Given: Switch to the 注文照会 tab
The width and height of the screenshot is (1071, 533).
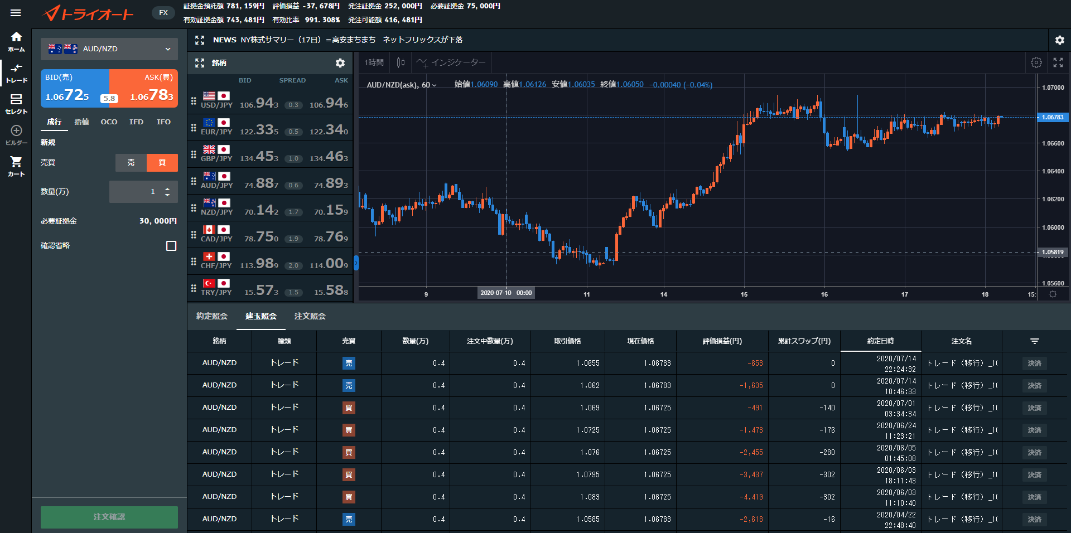Looking at the screenshot, I should [x=310, y=316].
